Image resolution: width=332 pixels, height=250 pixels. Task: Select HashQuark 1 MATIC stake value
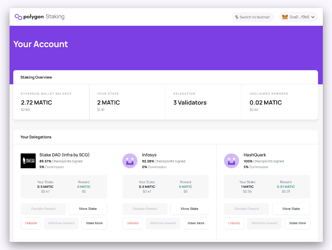click(247, 187)
